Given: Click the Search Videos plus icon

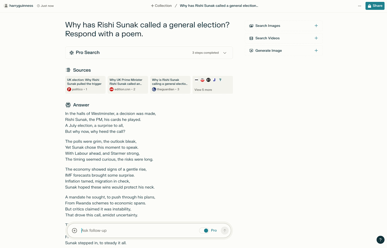Looking at the screenshot, I should [x=316, y=38].
